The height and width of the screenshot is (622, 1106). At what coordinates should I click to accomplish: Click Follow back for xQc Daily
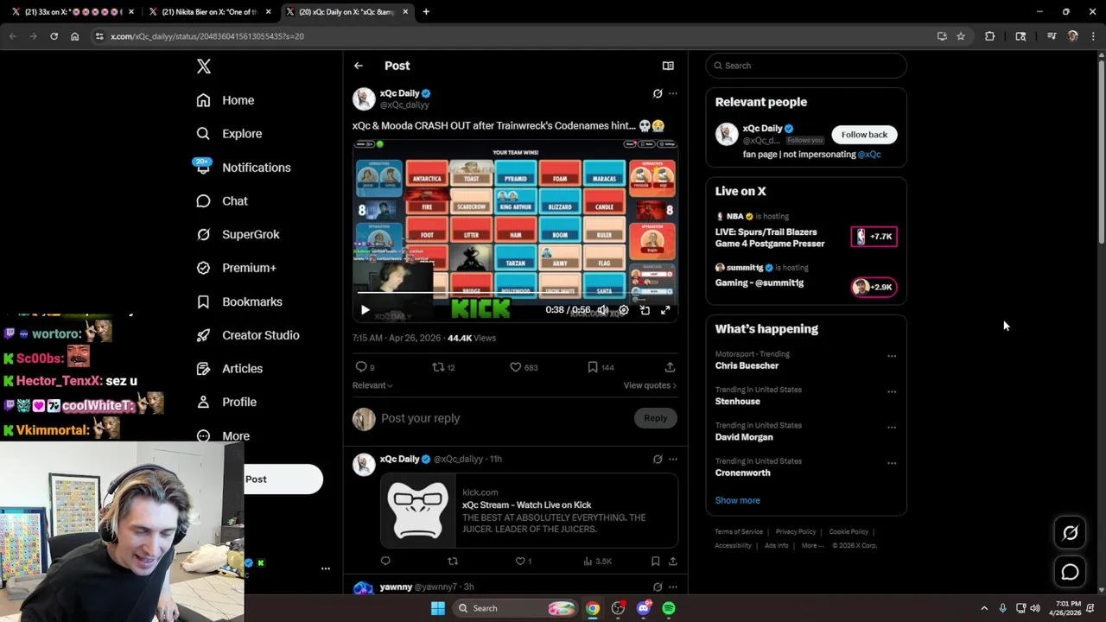tap(864, 135)
